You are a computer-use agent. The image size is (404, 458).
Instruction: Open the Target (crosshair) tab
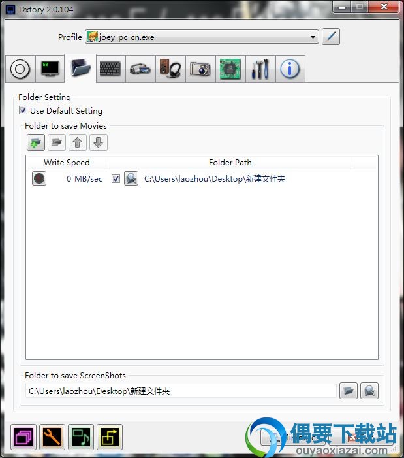coord(20,69)
